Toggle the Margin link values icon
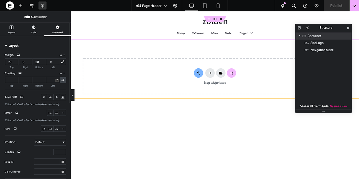359x179 pixels. point(63,62)
